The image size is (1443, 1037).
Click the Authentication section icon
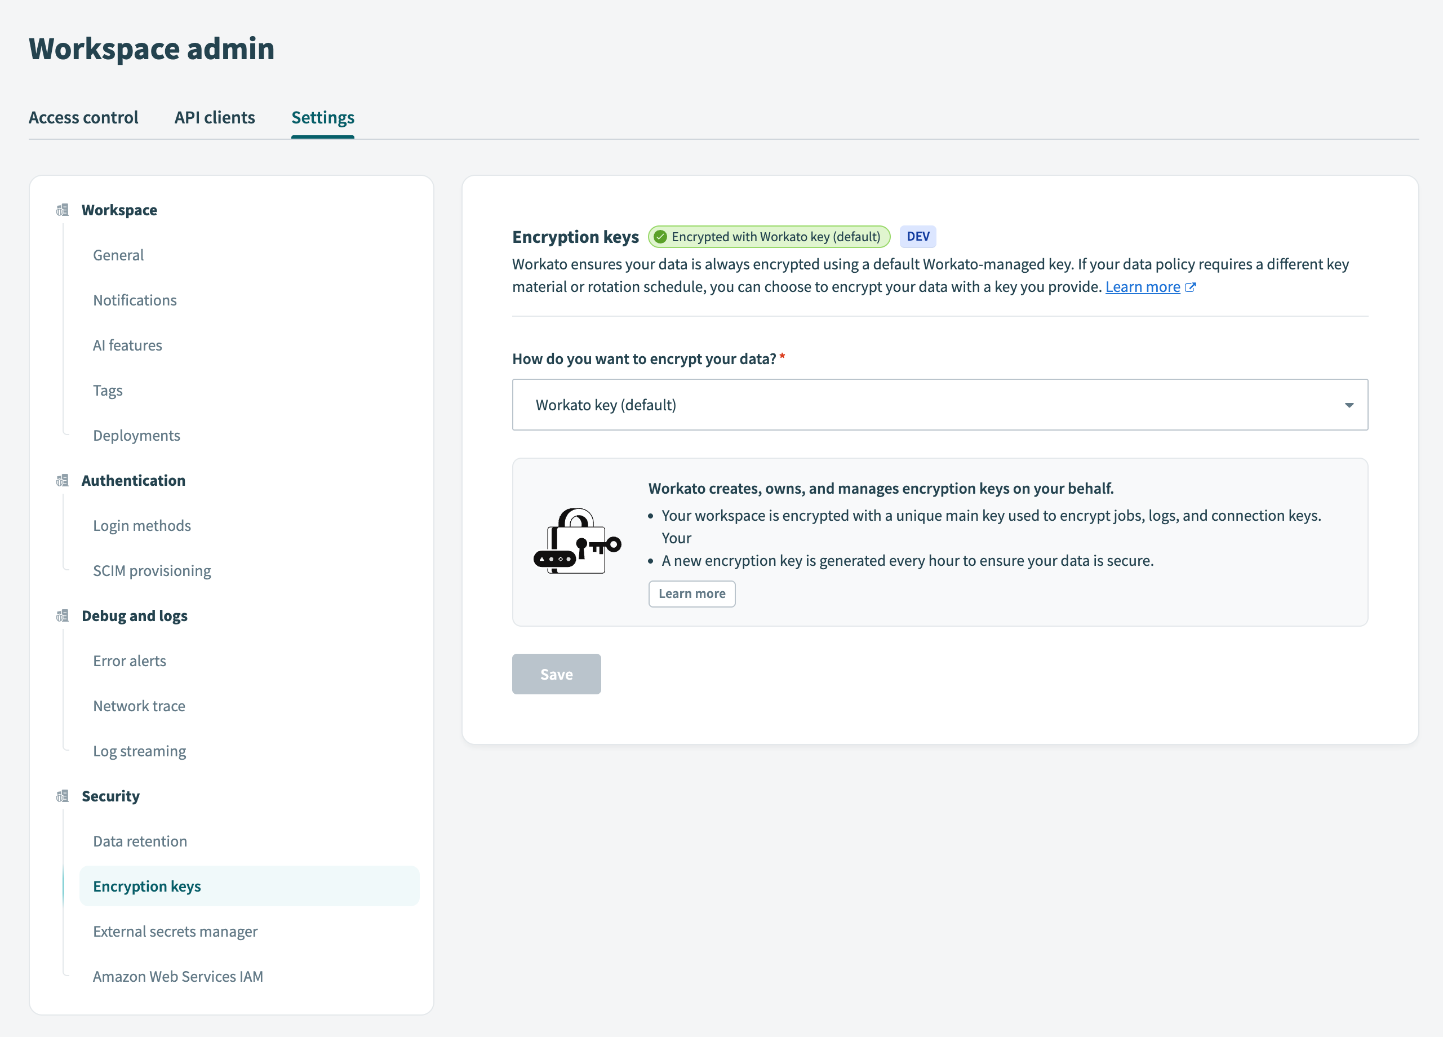point(62,480)
